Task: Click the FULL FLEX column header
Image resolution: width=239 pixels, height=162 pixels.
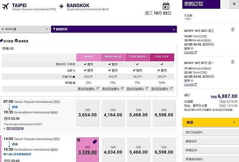Action: point(162,57)
